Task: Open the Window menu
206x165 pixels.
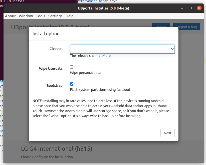Action: coord(26,16)
